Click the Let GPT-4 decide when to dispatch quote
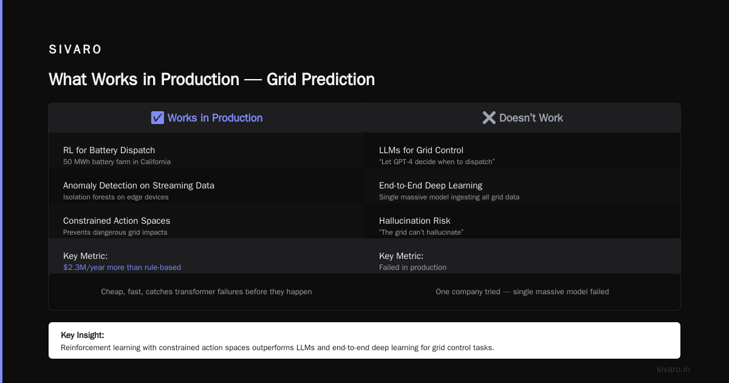729x383 pixels. pyautogui.click(x=437, y=162)
